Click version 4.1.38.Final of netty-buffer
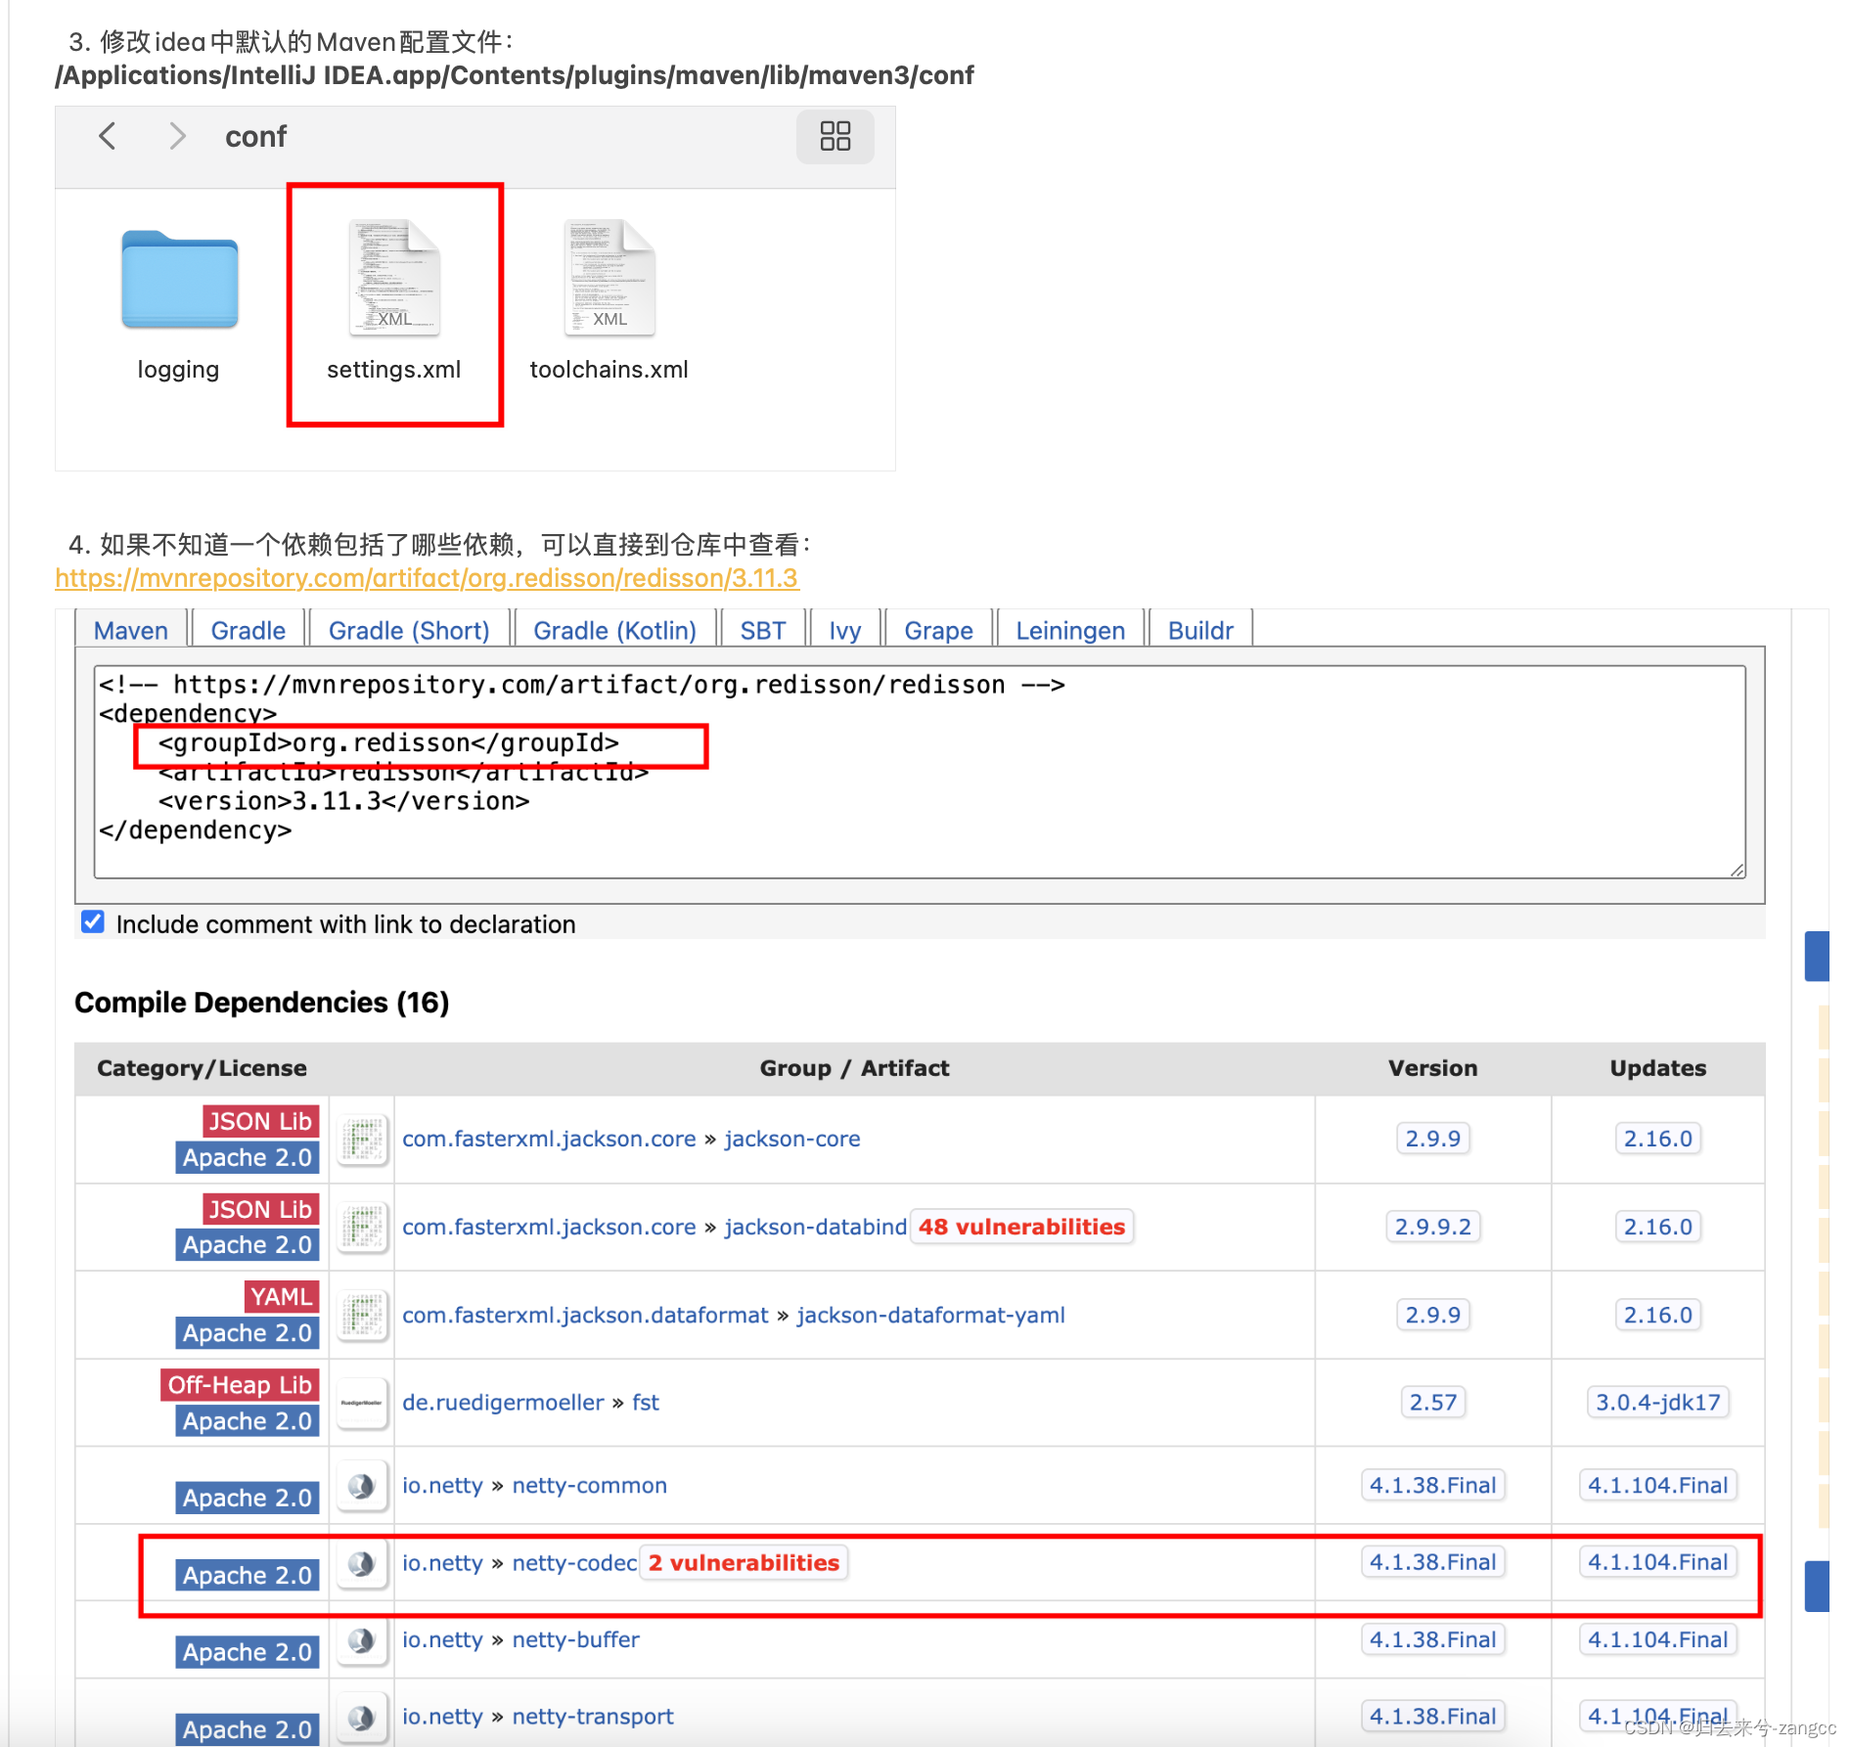1851x1747 pixels. click(1432, 1639)
